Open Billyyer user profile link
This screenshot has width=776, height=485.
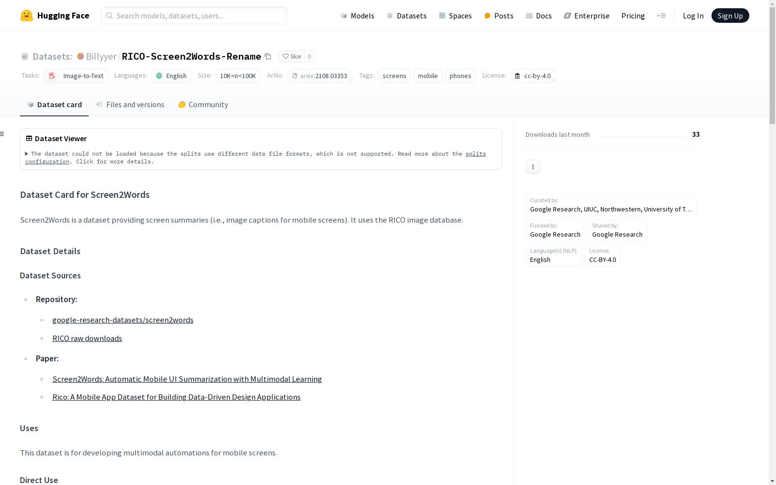[x=101, y=56]
